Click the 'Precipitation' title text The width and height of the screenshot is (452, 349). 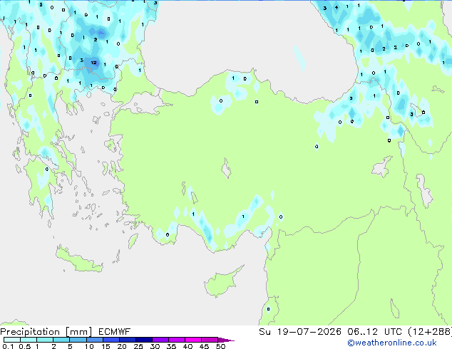tap(30, 332)
